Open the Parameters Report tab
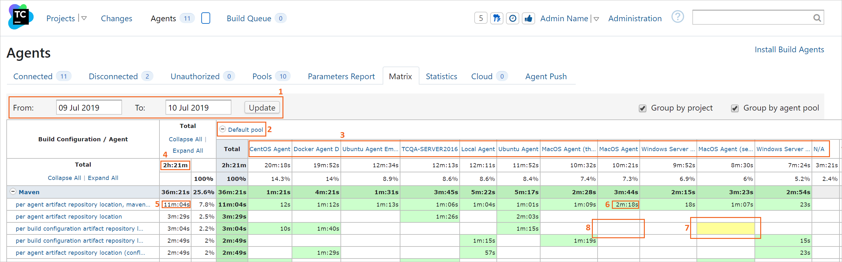 [x=341, y=76]
